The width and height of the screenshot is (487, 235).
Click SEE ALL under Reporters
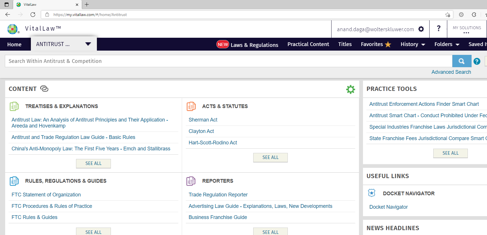[270, 232]
